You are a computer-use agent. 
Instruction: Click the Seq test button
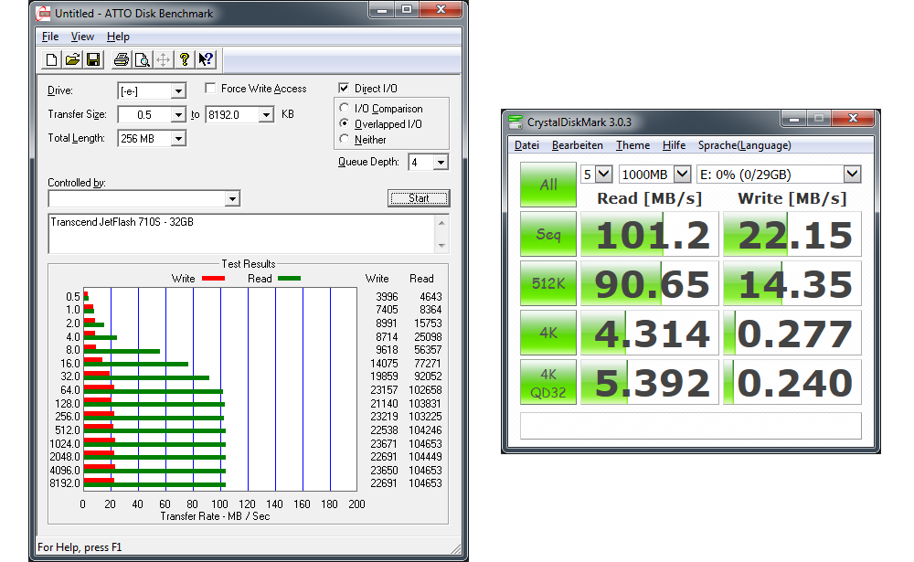pyautogui.click(x=547, y=234)
